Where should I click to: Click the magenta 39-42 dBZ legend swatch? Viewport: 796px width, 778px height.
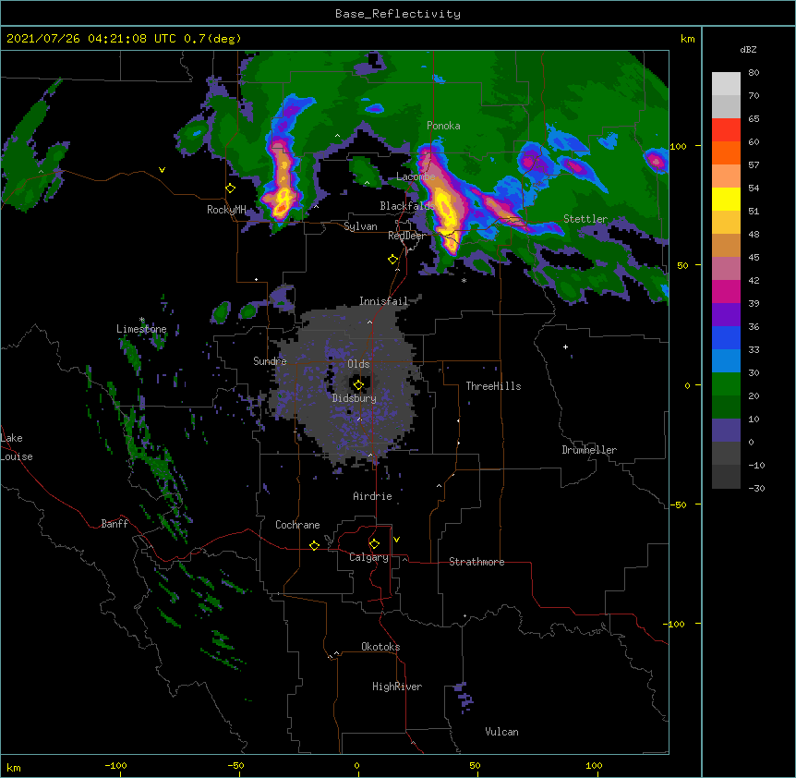[726, 292]
